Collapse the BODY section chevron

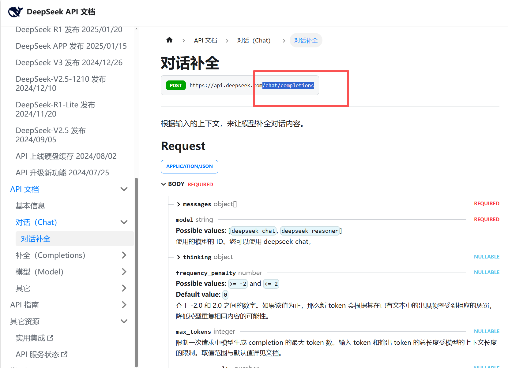click(164, 184)
